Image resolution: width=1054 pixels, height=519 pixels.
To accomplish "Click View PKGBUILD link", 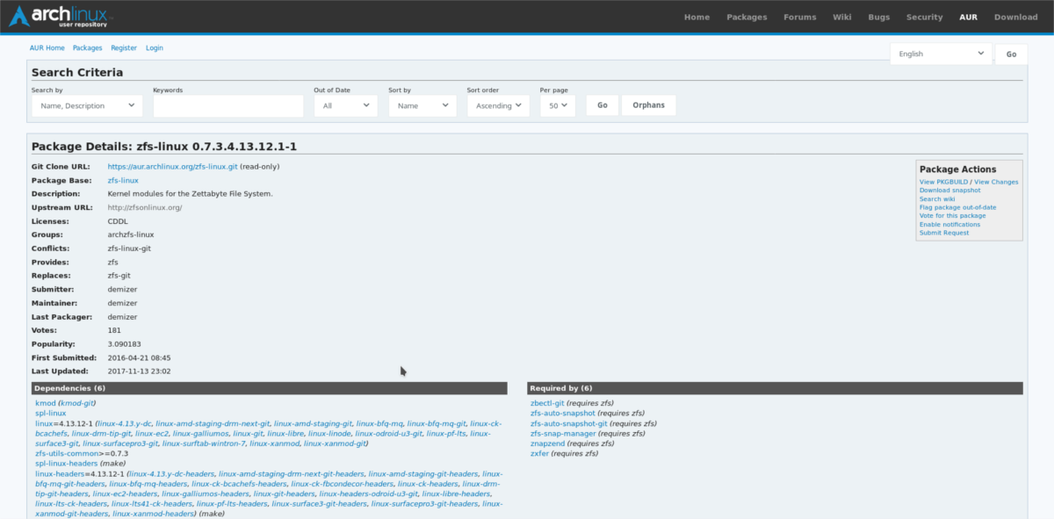I will click(942, 182).
